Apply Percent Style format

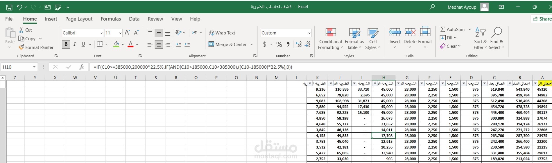click(279, 44)
